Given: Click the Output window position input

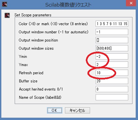Looking at the screenshot, I should [112, 40].
